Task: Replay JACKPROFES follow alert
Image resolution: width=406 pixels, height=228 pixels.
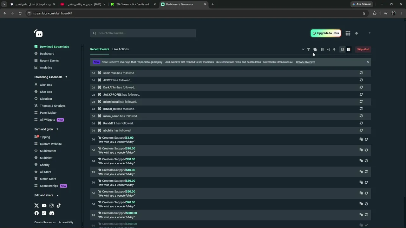Action: (x=361, y=94)
